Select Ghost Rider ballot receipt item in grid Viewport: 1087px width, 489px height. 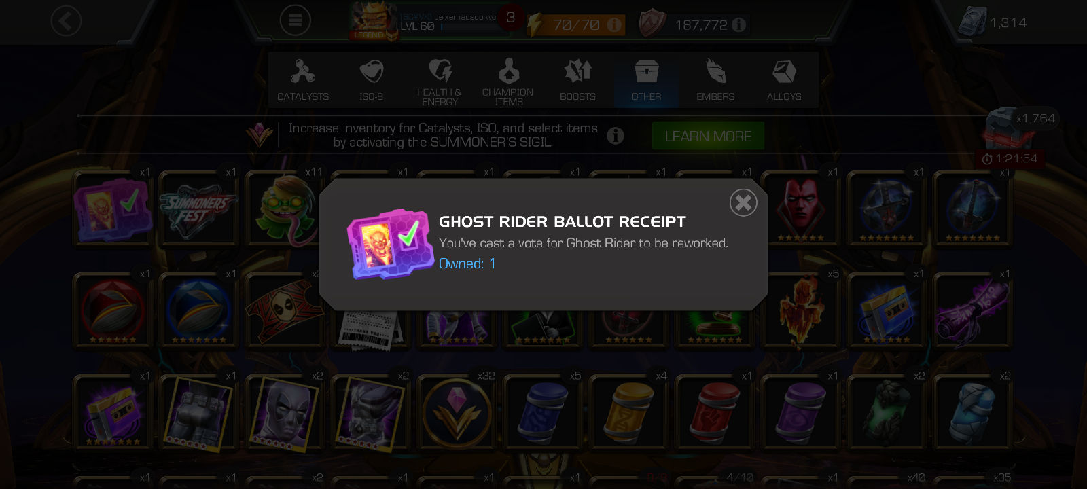pos(113,208)
